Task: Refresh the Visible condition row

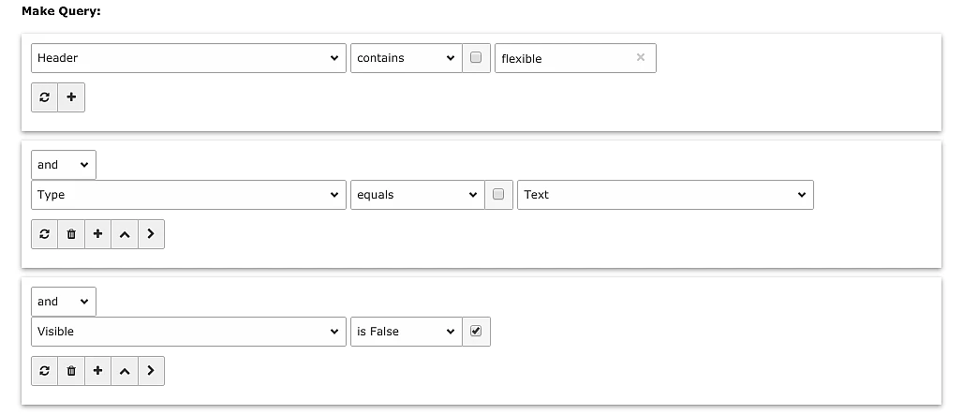Action: pyautogui.click(x=45, y=371)
